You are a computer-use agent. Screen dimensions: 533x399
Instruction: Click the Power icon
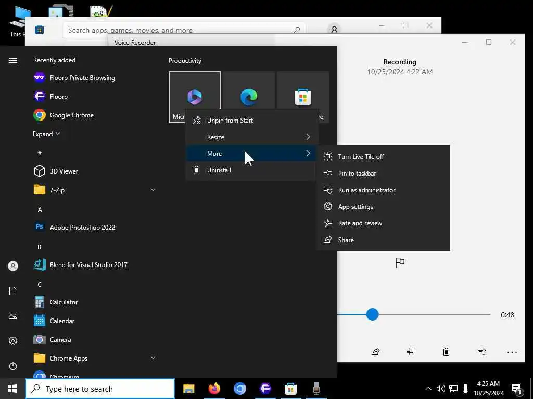[13, 366]
